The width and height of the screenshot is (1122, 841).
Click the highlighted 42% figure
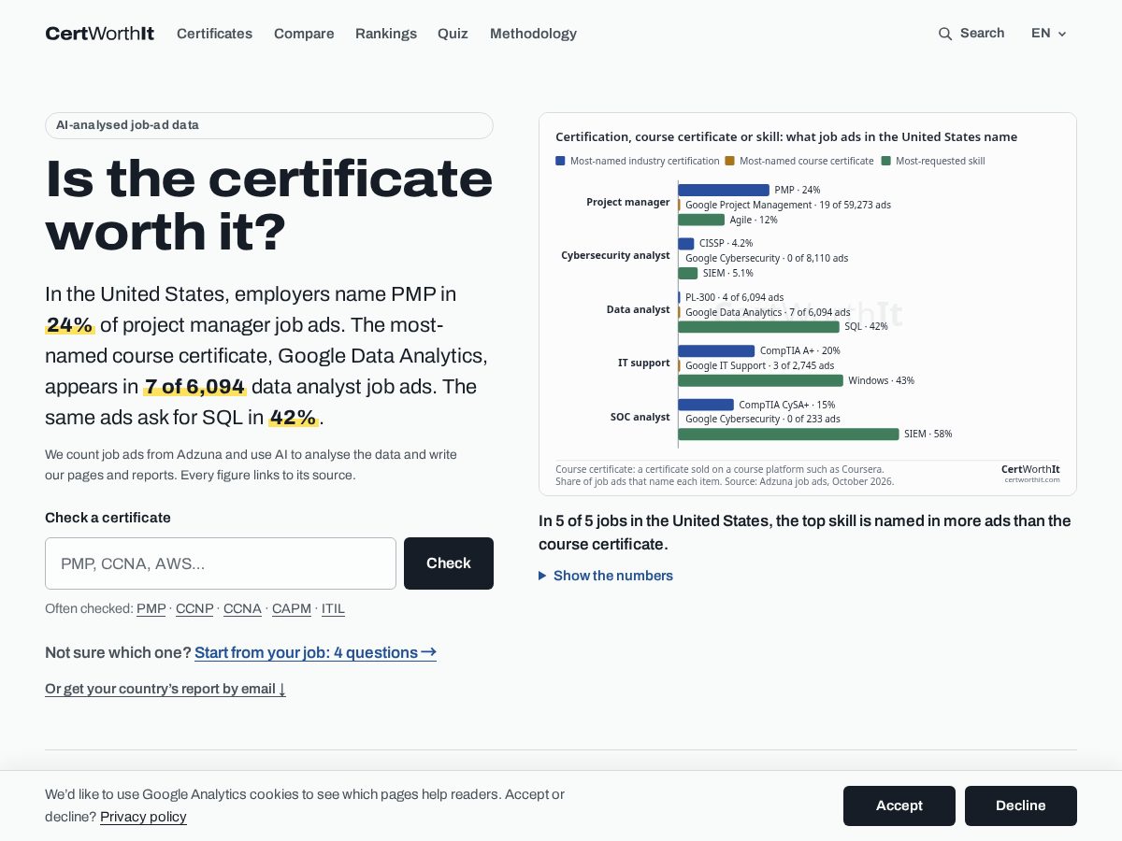click(x=294, y=418)
